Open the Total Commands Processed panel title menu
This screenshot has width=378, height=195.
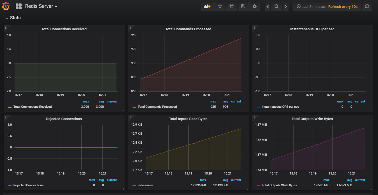(188, 29)
